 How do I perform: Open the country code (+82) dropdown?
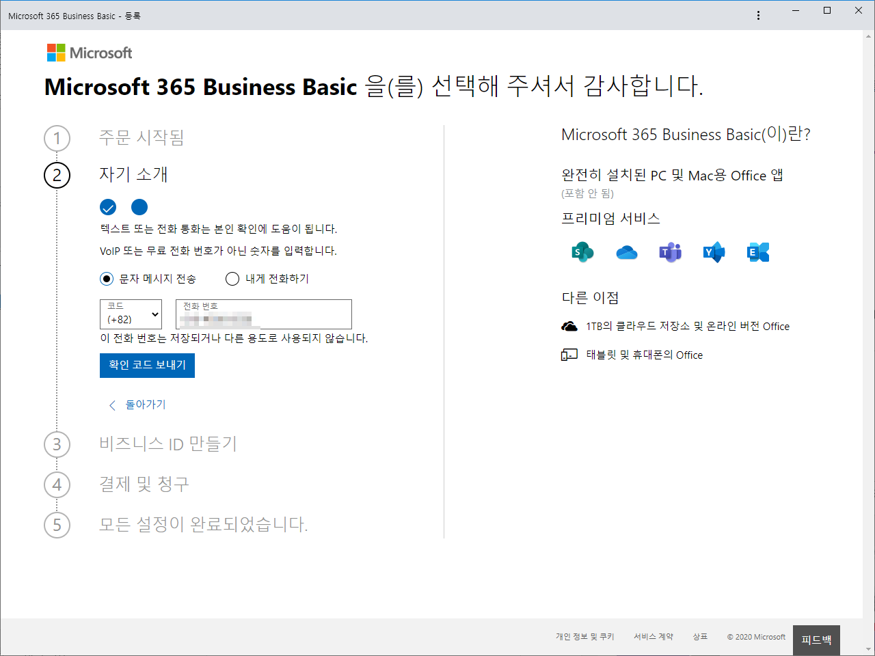coord(131,314)
